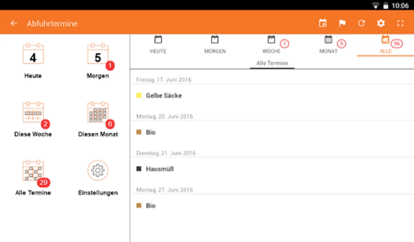
Task: Open the Einstellungen gear tile
Action: tap(98, 170)
